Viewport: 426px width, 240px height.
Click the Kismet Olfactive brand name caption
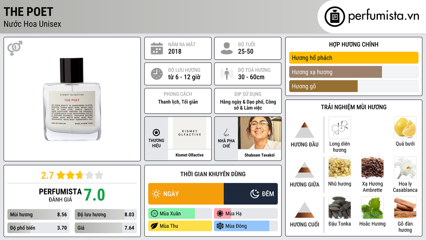point(190,155)
